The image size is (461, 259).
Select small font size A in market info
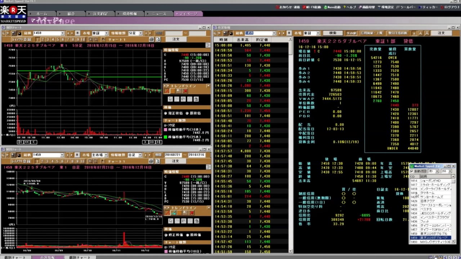pyautogui.click(x=414, y=33)
